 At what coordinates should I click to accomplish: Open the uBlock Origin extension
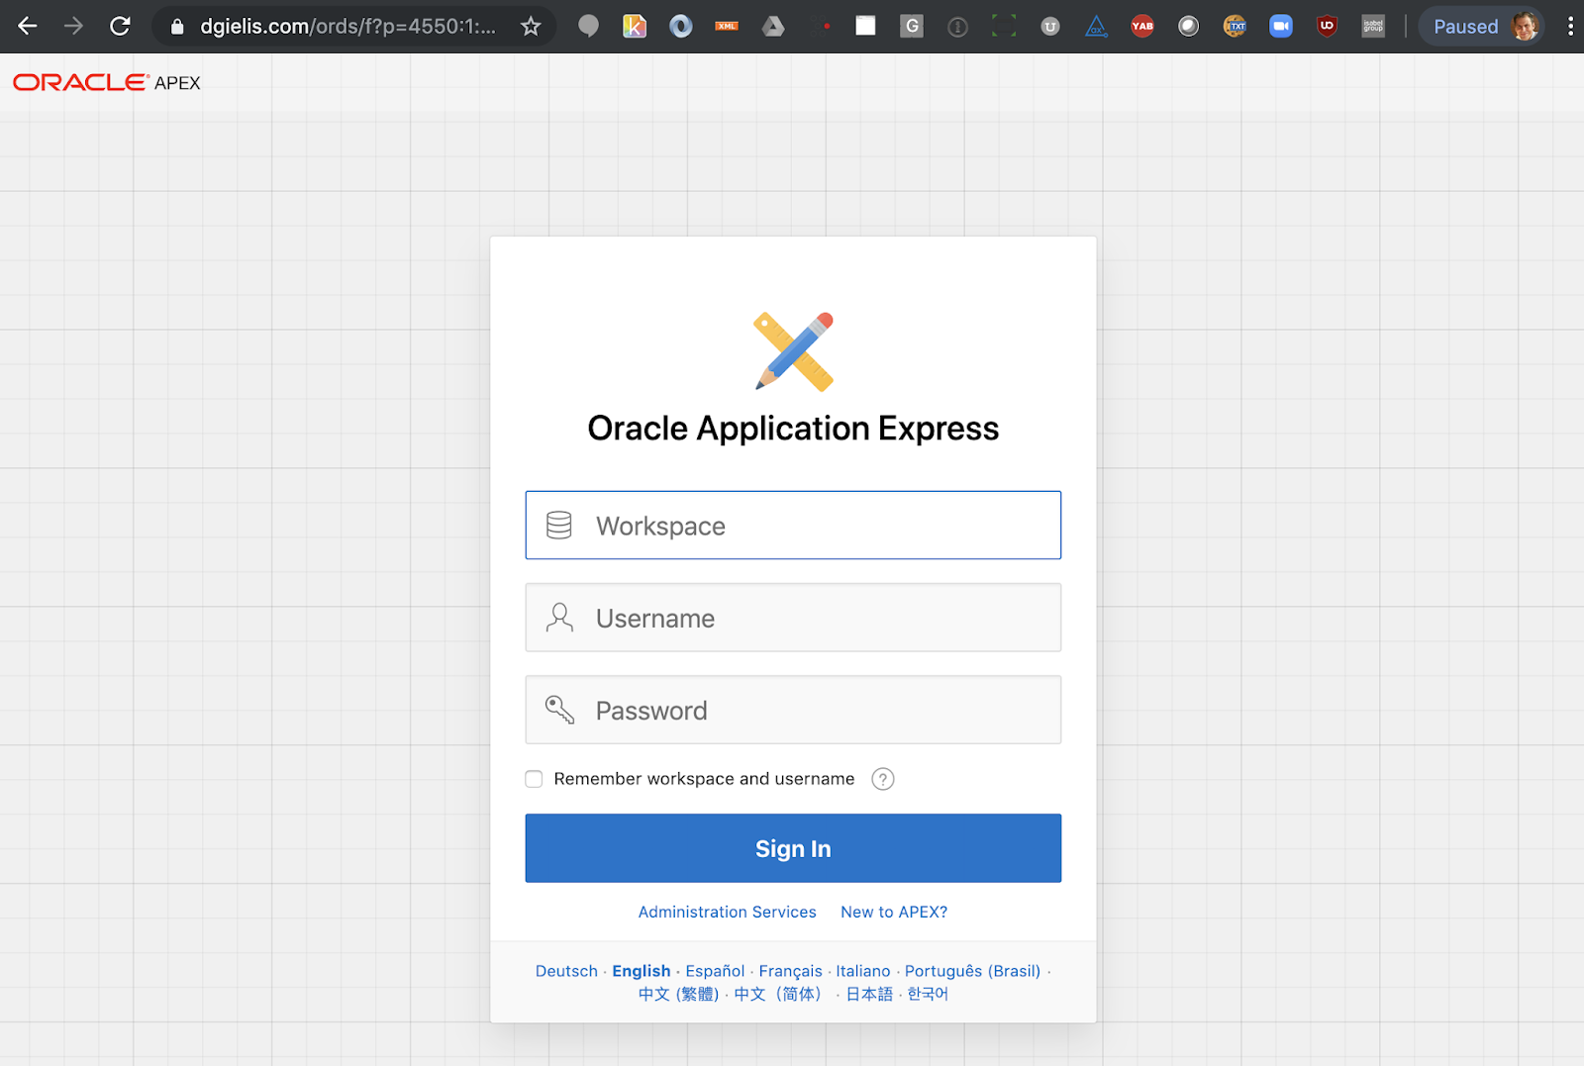point(1327,26)
